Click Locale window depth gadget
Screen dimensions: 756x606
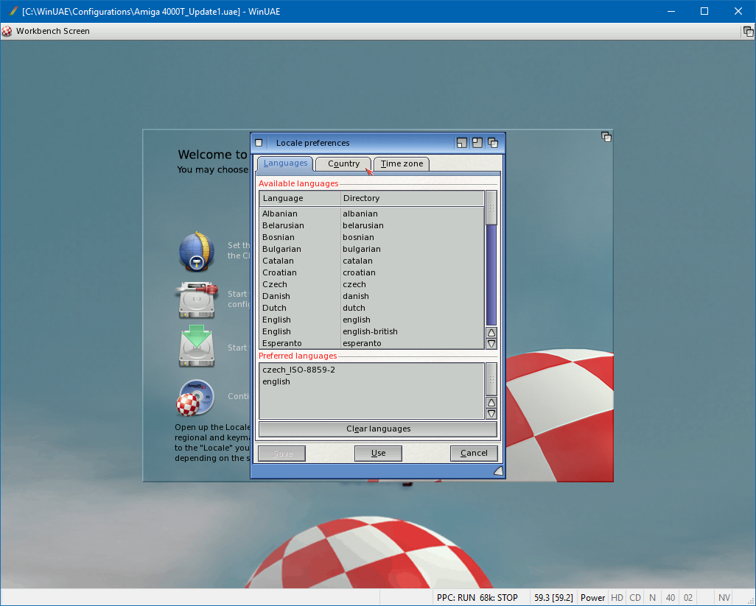point(492,143)
